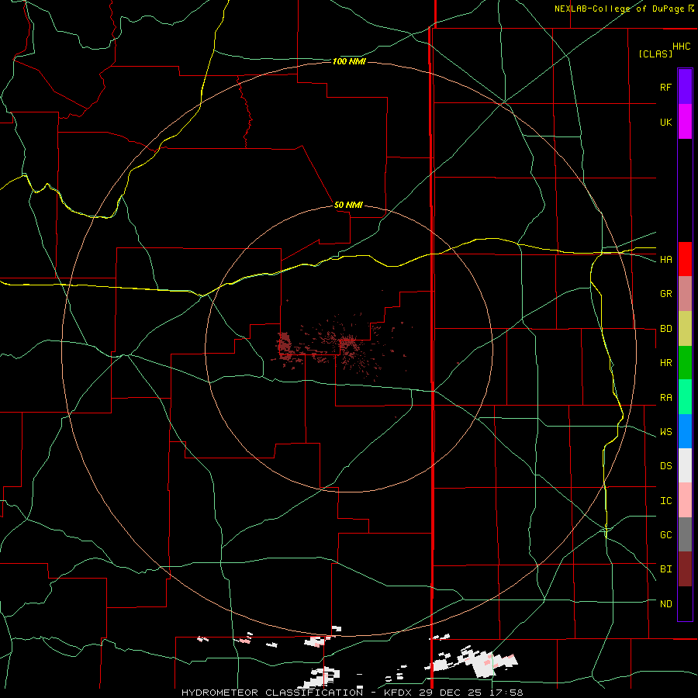Click the [CLAS] units label

pyautogui.click(x=655, y=54)
